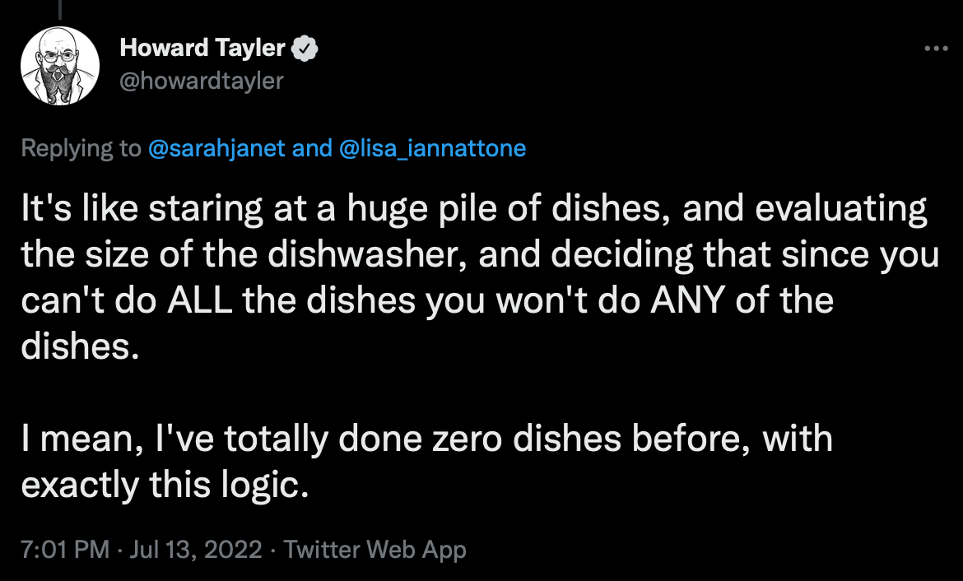Click the words 'exactly this logic.'

coord(165,486)
